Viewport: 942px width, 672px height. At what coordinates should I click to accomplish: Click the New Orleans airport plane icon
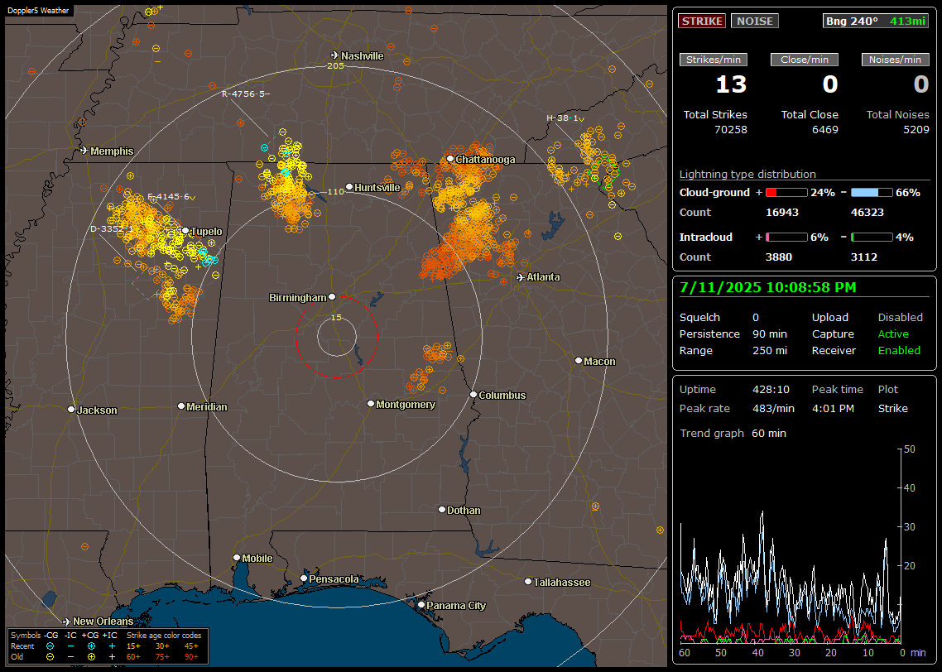point(67,621)
